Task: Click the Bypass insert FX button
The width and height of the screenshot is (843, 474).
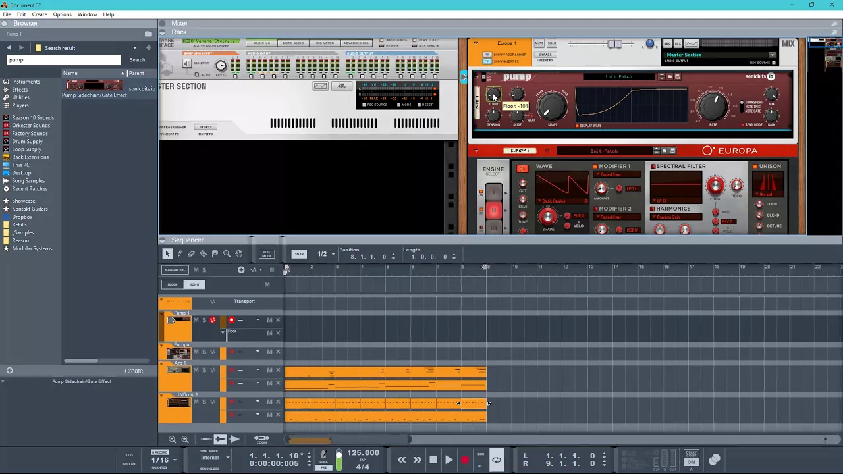Action: click(x=545, y=55)
